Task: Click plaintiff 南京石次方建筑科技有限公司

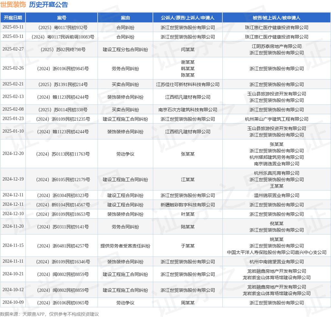Action: point(188,110)
